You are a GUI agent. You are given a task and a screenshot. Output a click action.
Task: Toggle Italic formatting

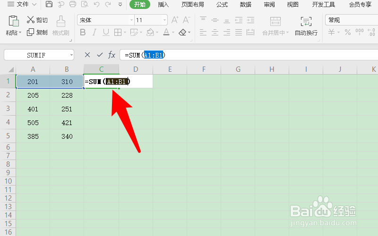tap(94, 32)
